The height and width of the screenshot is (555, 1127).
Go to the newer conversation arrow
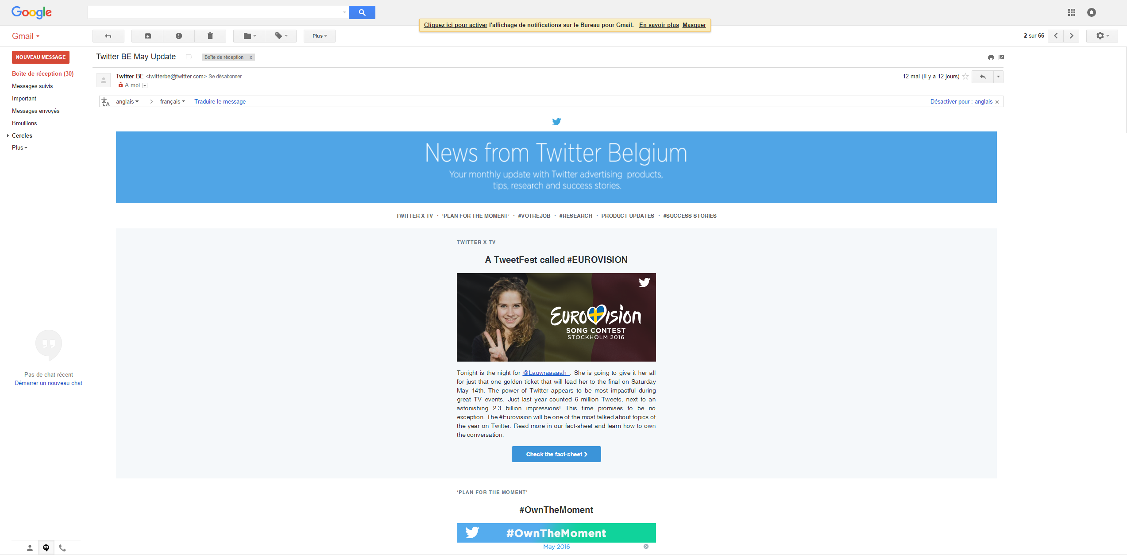click(1056, 36)
